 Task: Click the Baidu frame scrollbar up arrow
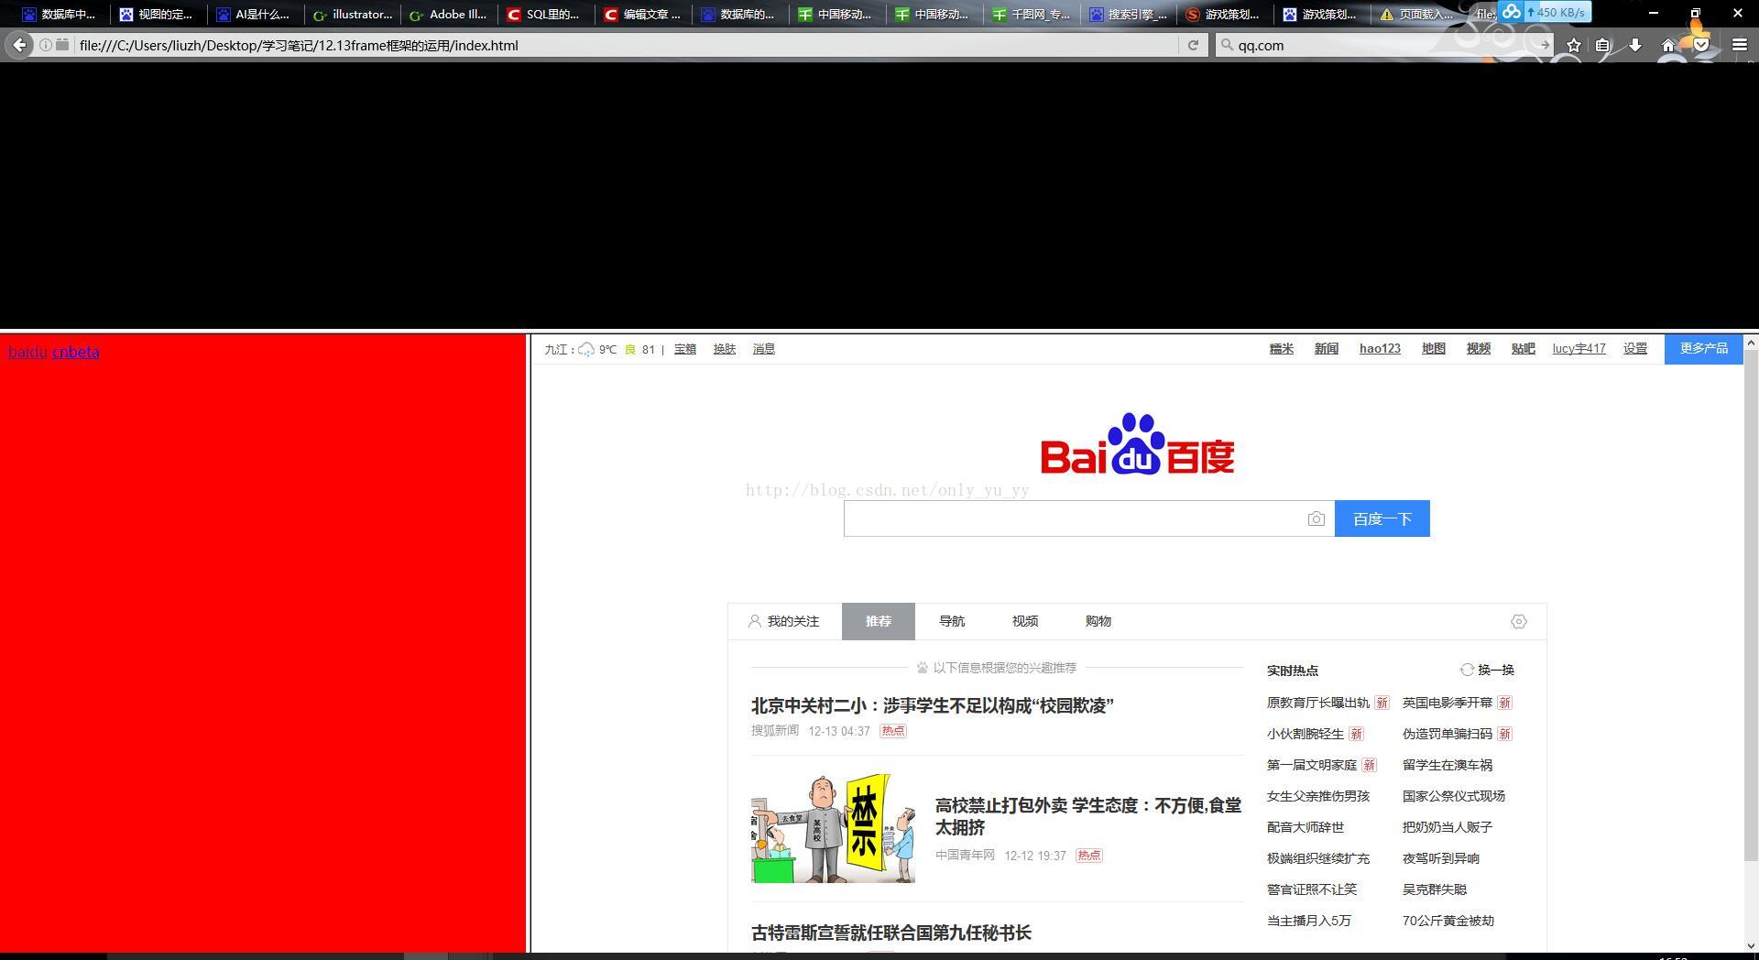[x=1751, y=343]
